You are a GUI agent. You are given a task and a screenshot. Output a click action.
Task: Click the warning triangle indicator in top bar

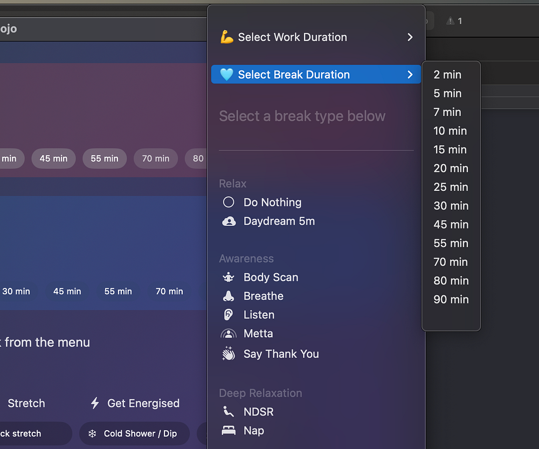451,21
